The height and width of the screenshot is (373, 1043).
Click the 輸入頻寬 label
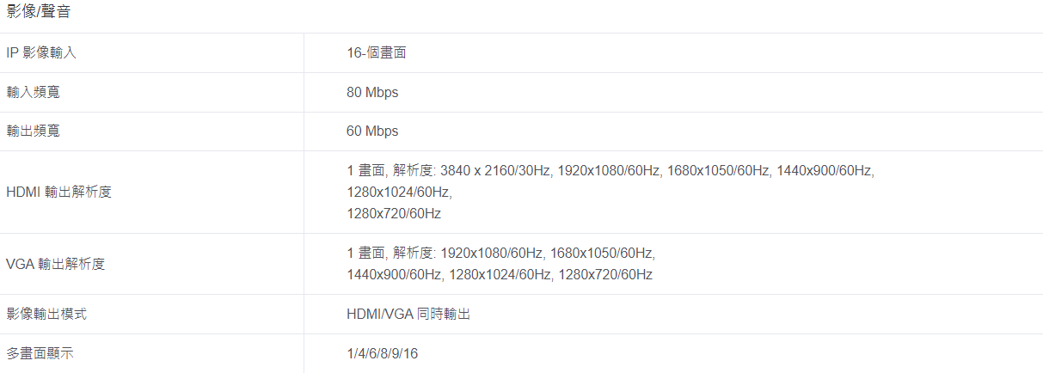pos(33,92)
